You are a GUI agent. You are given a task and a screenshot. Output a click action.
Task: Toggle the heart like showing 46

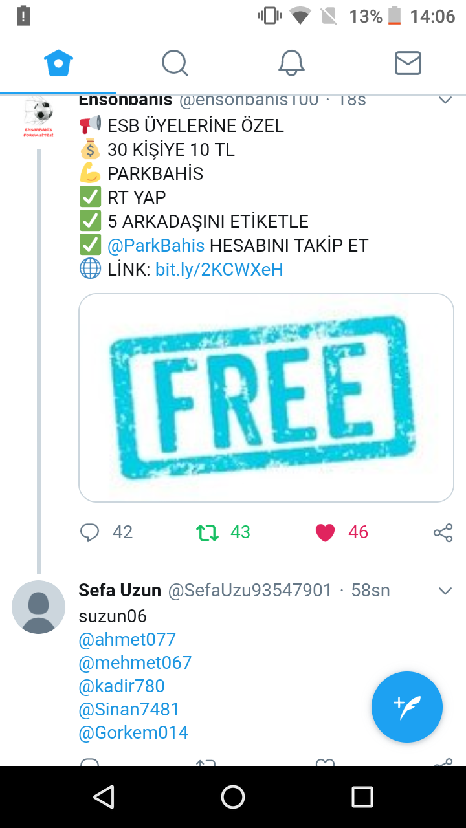pyautogui.click(x=325, y=532)
